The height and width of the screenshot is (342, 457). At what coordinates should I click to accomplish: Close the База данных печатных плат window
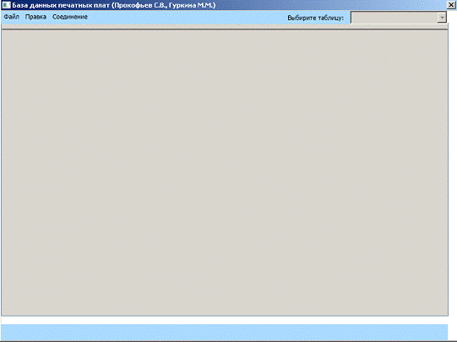point(451,5)
